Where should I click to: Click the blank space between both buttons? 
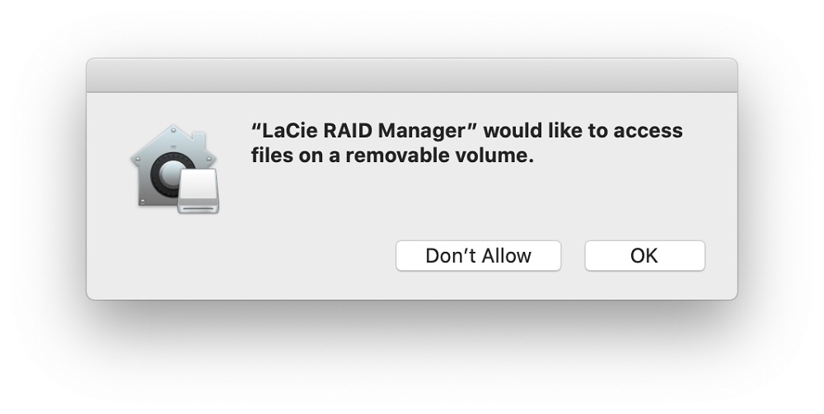click(x=573, y=255)
